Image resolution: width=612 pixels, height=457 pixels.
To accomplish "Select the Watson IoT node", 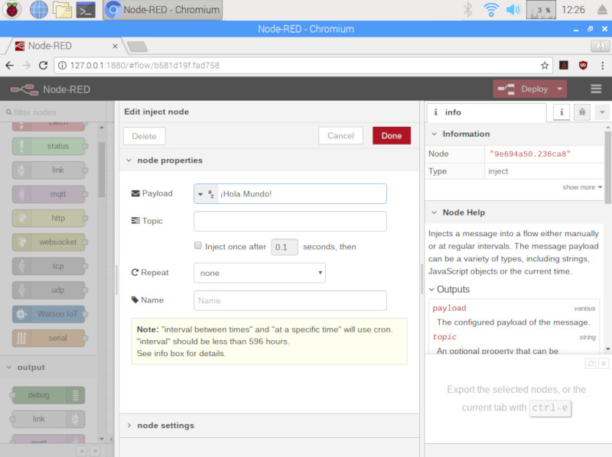I will pyautogui.click(x=49, y=314).
